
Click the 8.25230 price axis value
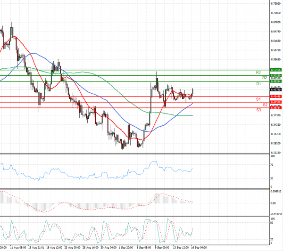coord(275,153)
